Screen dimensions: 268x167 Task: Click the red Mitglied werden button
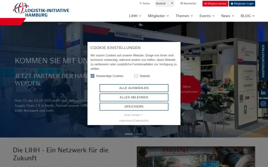point(215,4)
